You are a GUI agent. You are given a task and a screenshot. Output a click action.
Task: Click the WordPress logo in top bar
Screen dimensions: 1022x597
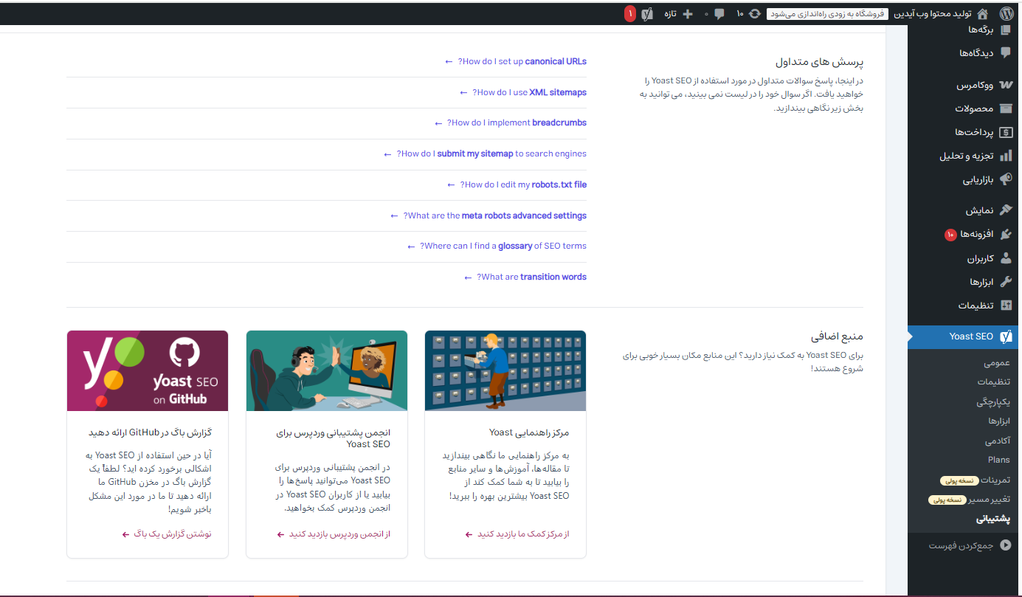point(1007,13)
